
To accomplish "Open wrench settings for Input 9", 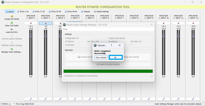I will [x=149, y=99].
